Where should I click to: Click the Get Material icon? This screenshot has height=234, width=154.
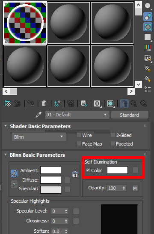click(x=8, y=103)
